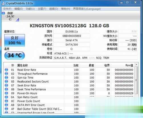
Task: Select the Seek Error Rate row name
Action: click(x=27, y=86)
